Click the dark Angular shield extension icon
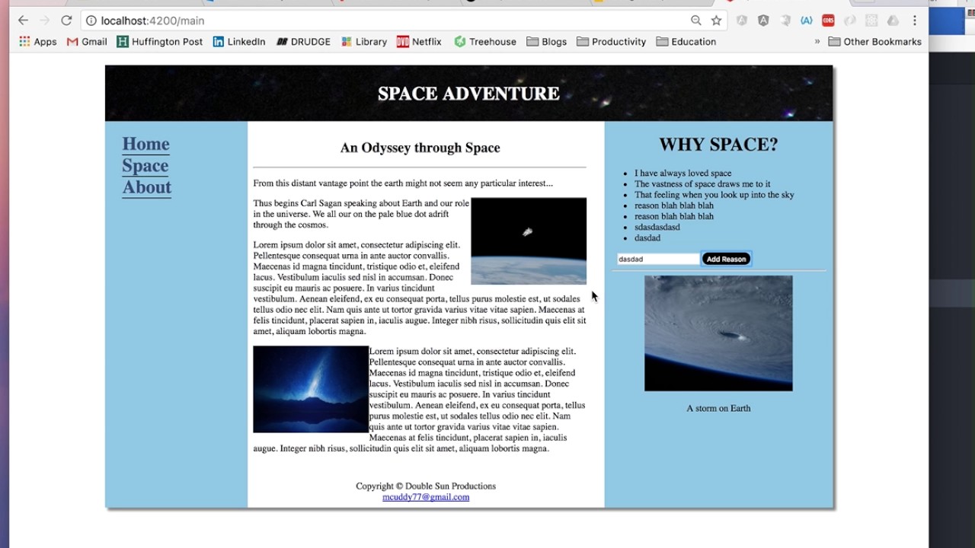This screenshot has height=548, width=975. click(763, 21)
